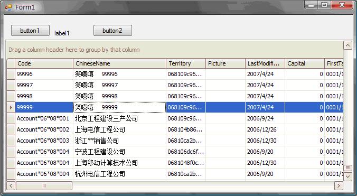Sort by the ChineseName column header

119,63
